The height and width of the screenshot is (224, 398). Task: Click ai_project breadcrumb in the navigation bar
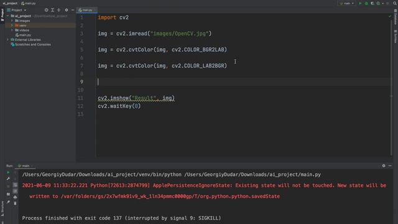coord(10,3)
